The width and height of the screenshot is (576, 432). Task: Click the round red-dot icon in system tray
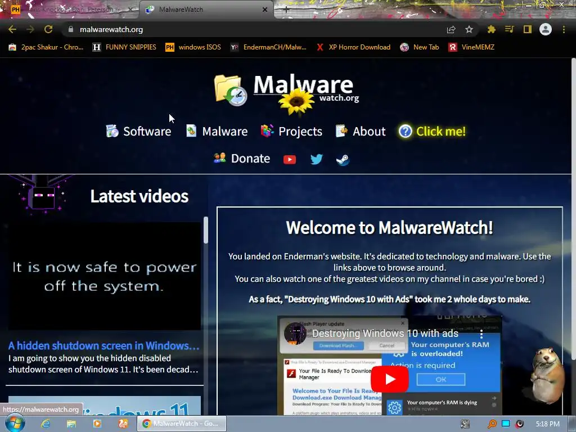coord(519,424)
